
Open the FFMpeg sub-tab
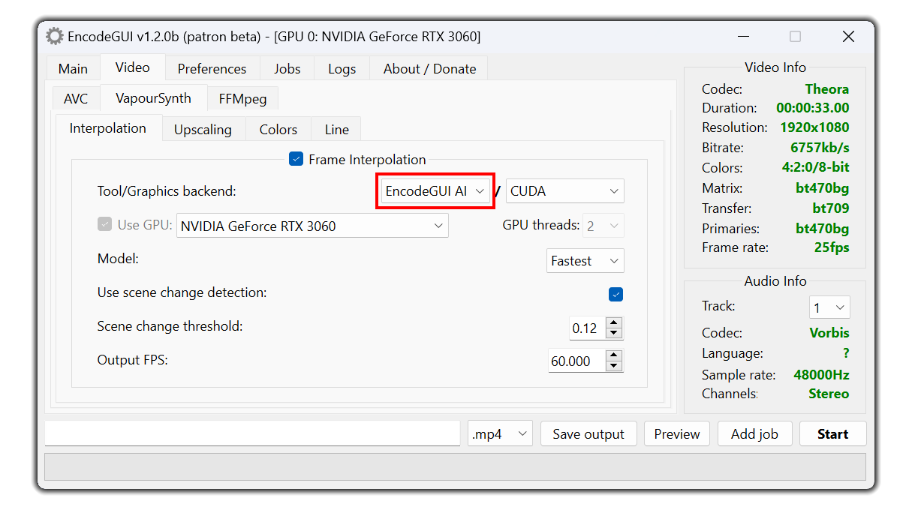242,98
